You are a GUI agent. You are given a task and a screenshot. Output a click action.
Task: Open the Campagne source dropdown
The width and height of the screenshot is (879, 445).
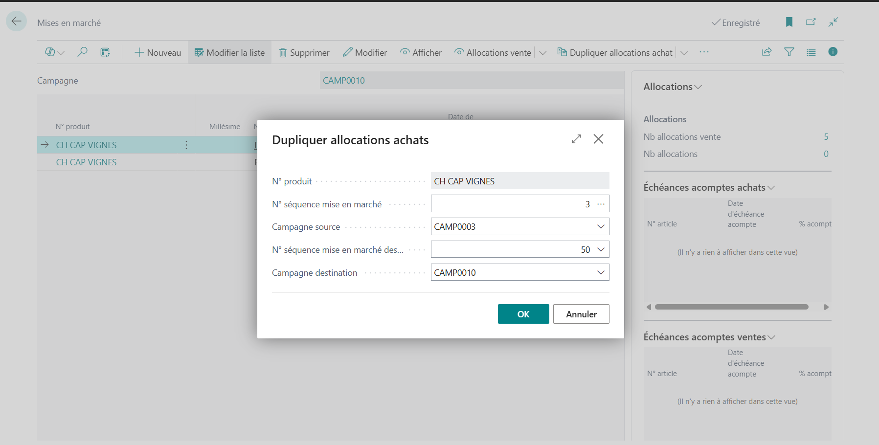(x=601, y=227)
